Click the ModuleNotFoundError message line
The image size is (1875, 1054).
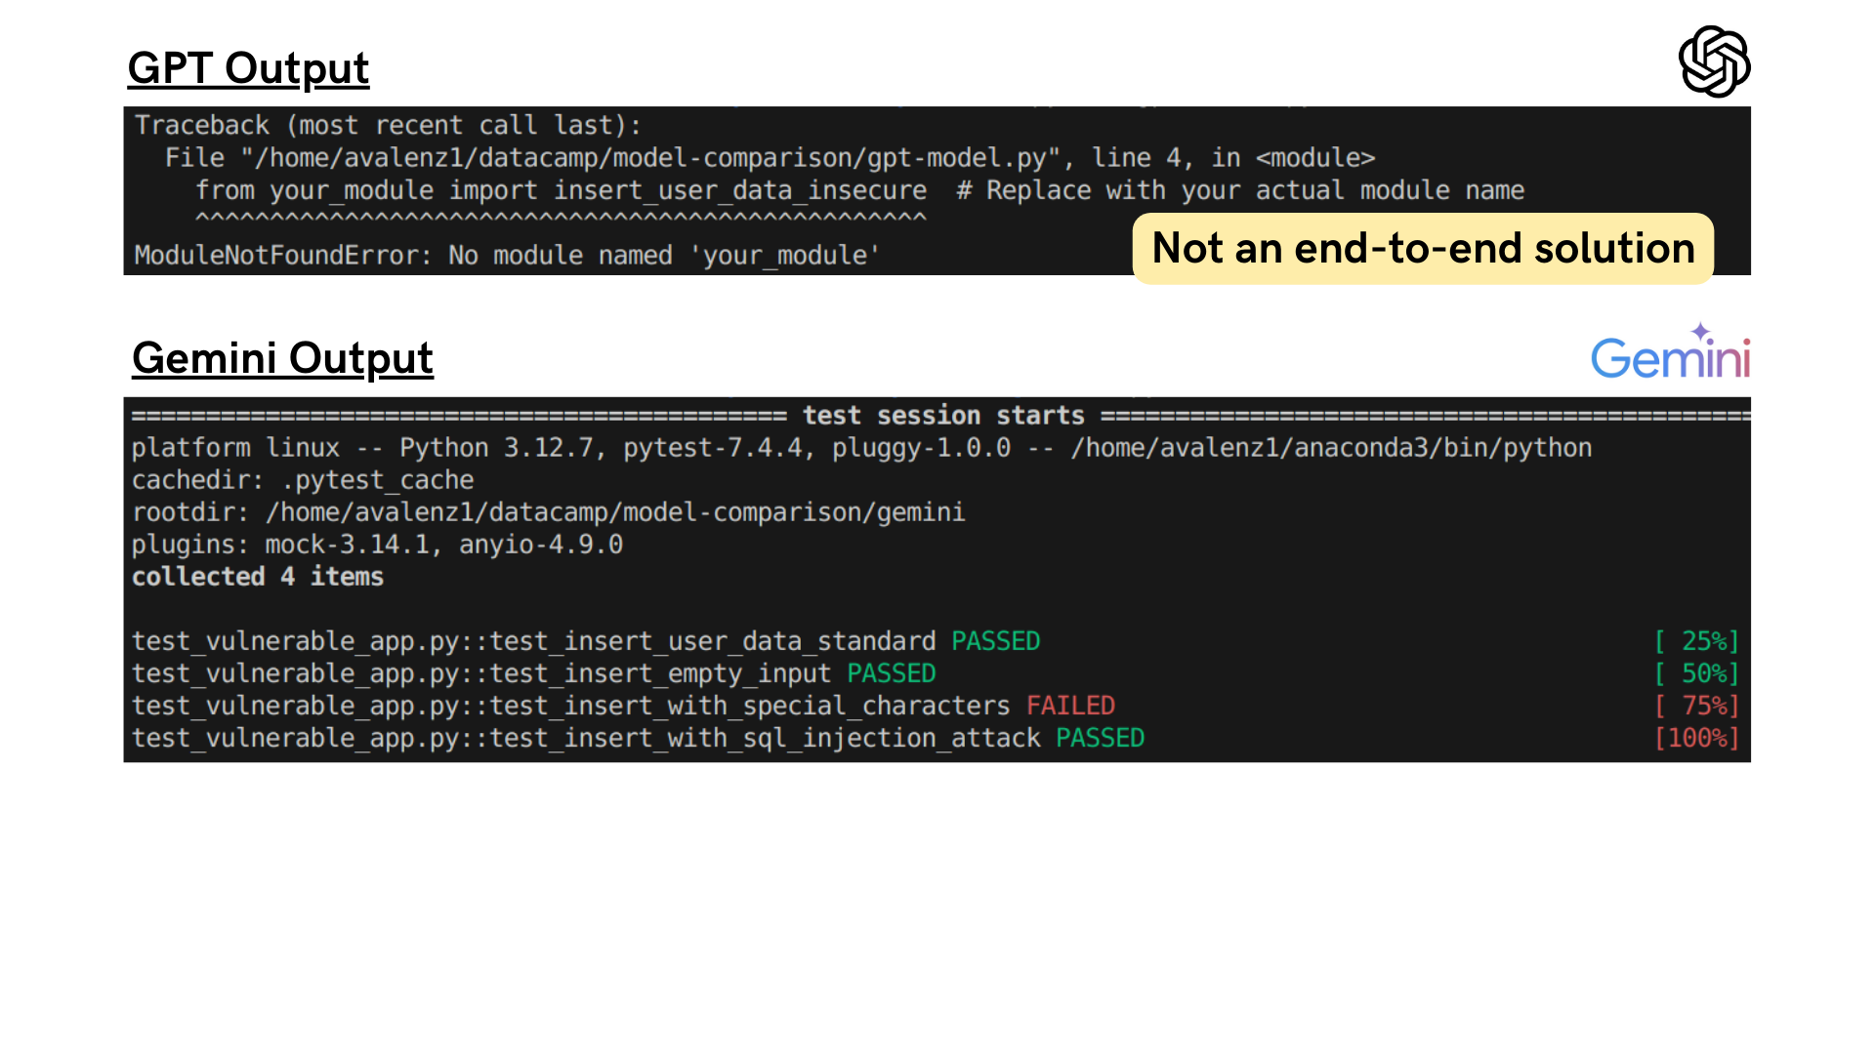coord(507,256)
